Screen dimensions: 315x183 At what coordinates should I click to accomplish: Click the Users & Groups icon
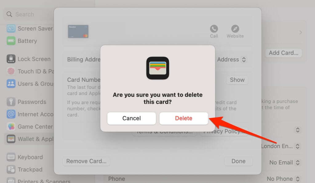11,84
